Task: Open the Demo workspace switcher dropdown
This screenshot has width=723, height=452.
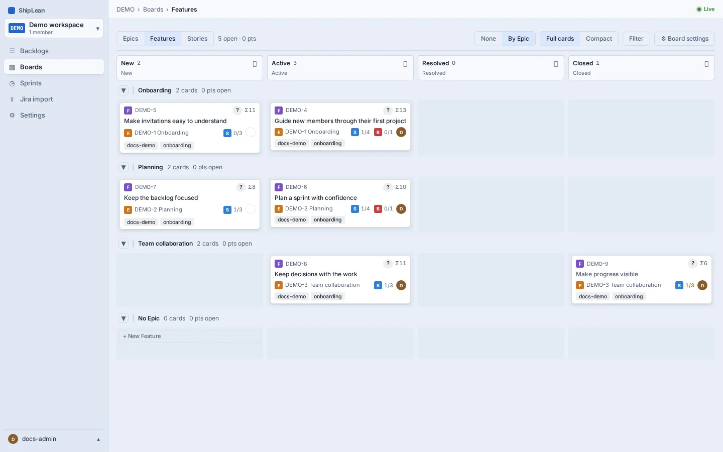Action: pos(54,28)
